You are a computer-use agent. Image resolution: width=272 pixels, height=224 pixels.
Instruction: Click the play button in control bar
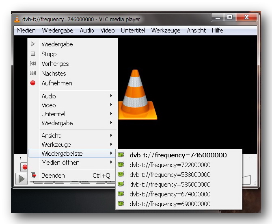tap(22, 179)
